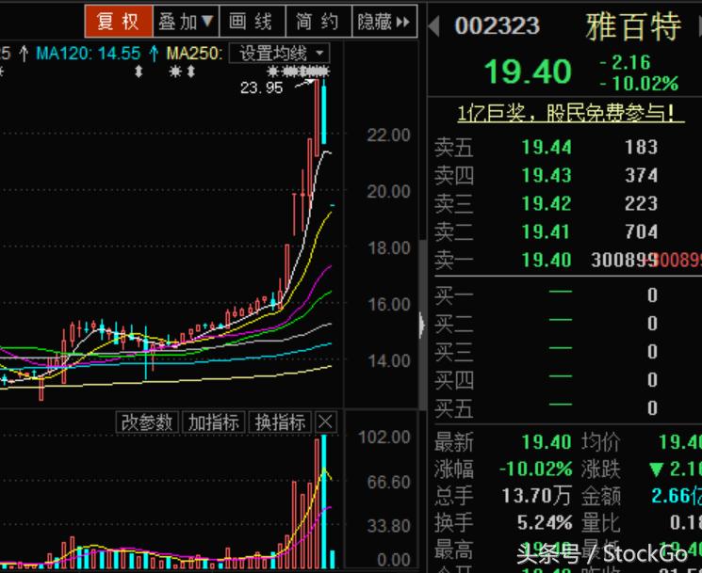The image size is (702, 573).
Task: Click the 买五 row label
Action: 453,408
